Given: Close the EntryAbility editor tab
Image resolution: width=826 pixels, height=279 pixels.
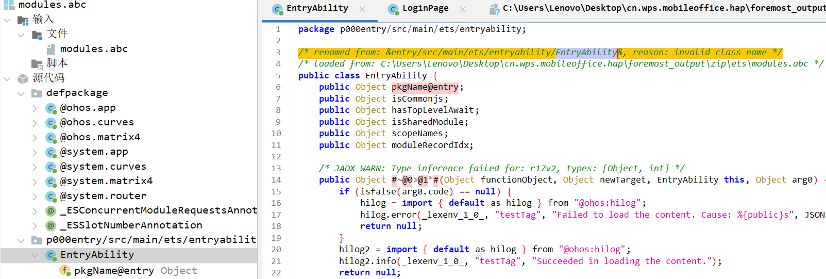Looking at the screenshot, I should pyautogui.click(x=362, y=9).
